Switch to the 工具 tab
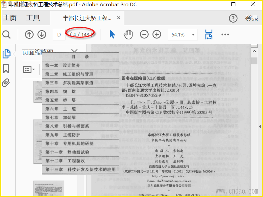Viewport: 263px width, 197px height. click(x=33, y=18)
